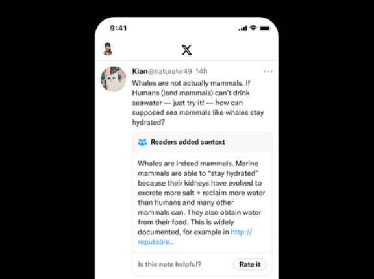Tap the battery icon in status bar
Viewport: 374px width, 279px height.
click(265, 29)
